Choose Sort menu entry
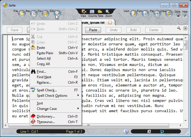The width and height of the screenshot is (191, 137). (56, 103)
